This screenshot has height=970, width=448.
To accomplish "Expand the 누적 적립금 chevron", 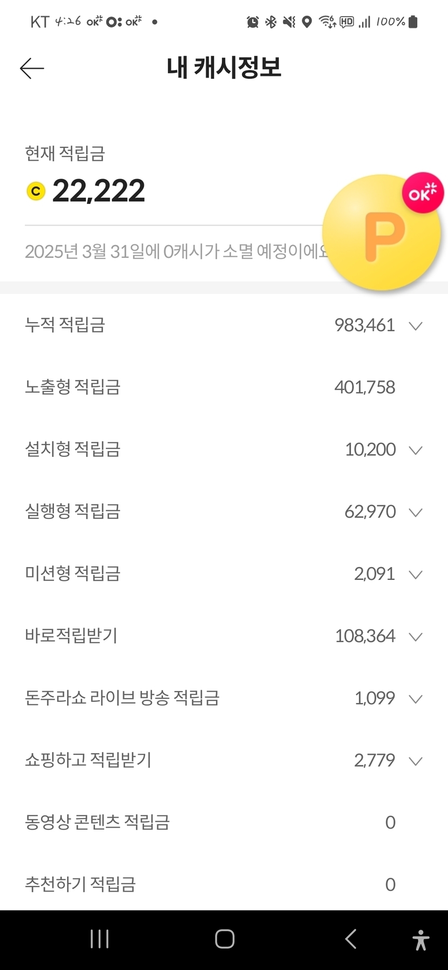I will pos(415,326).
